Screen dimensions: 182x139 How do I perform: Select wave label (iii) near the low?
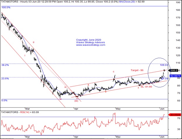click(76, 101)
